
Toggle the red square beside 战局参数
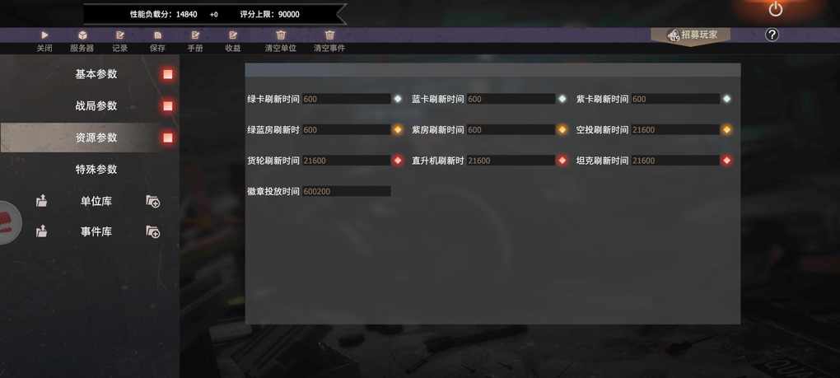click(168, 106)
